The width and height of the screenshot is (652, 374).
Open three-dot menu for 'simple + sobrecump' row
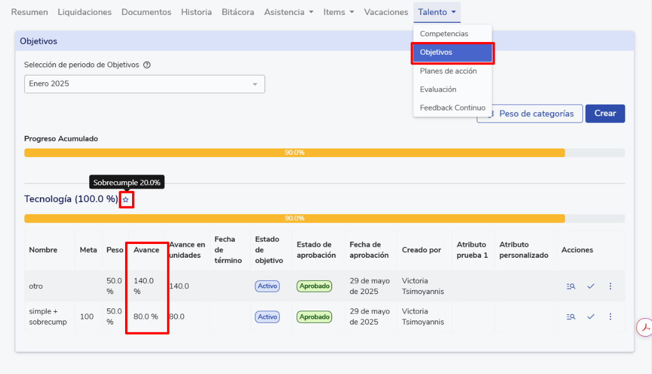pos(610,316)
